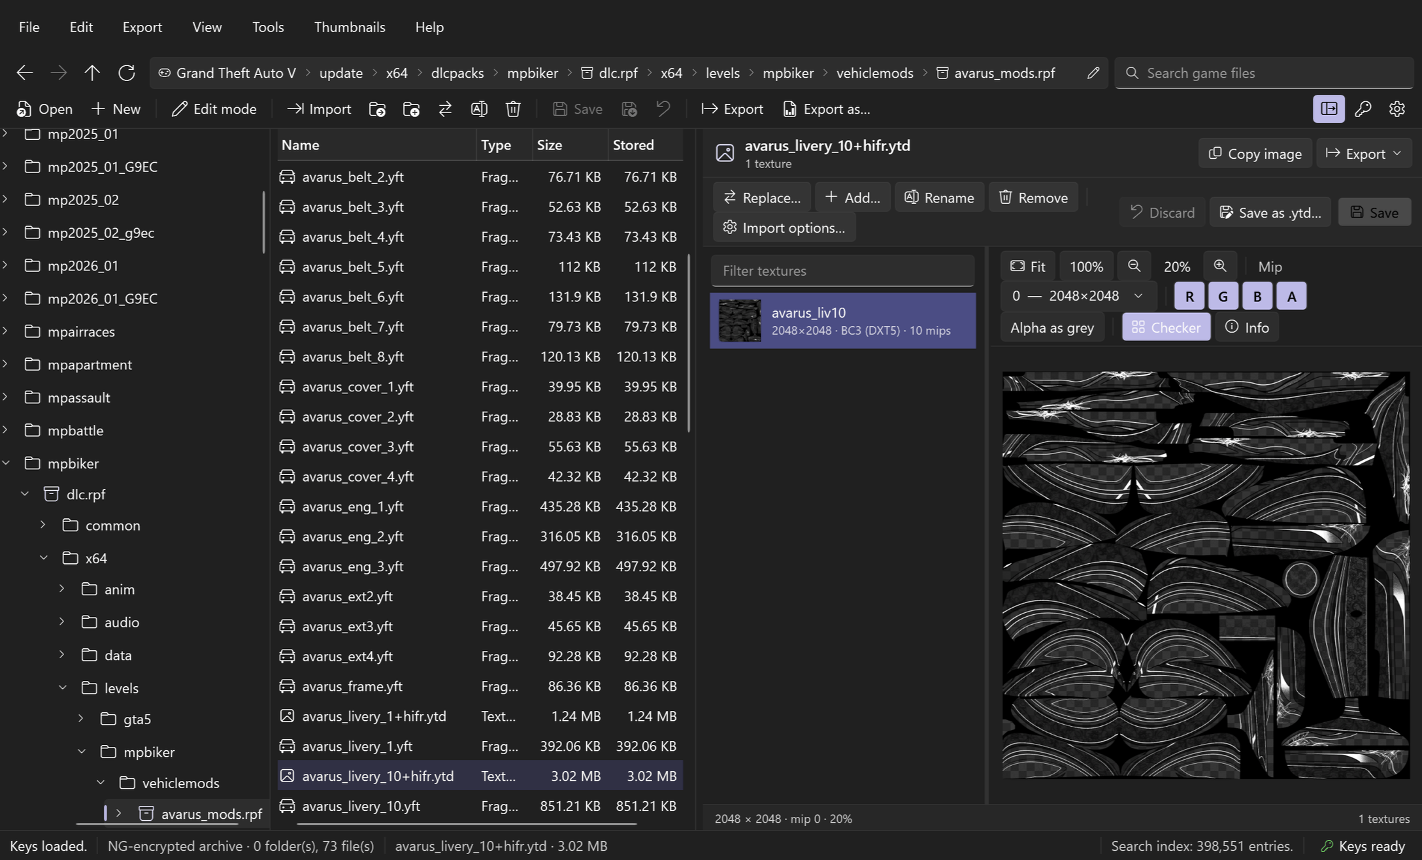
Task: Select avarus_eng_3.yft in the file list
Action: [480, 566]
